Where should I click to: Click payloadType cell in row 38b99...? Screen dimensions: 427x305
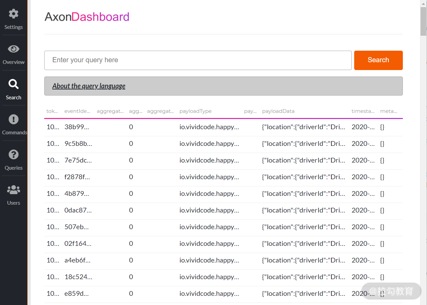209,127
